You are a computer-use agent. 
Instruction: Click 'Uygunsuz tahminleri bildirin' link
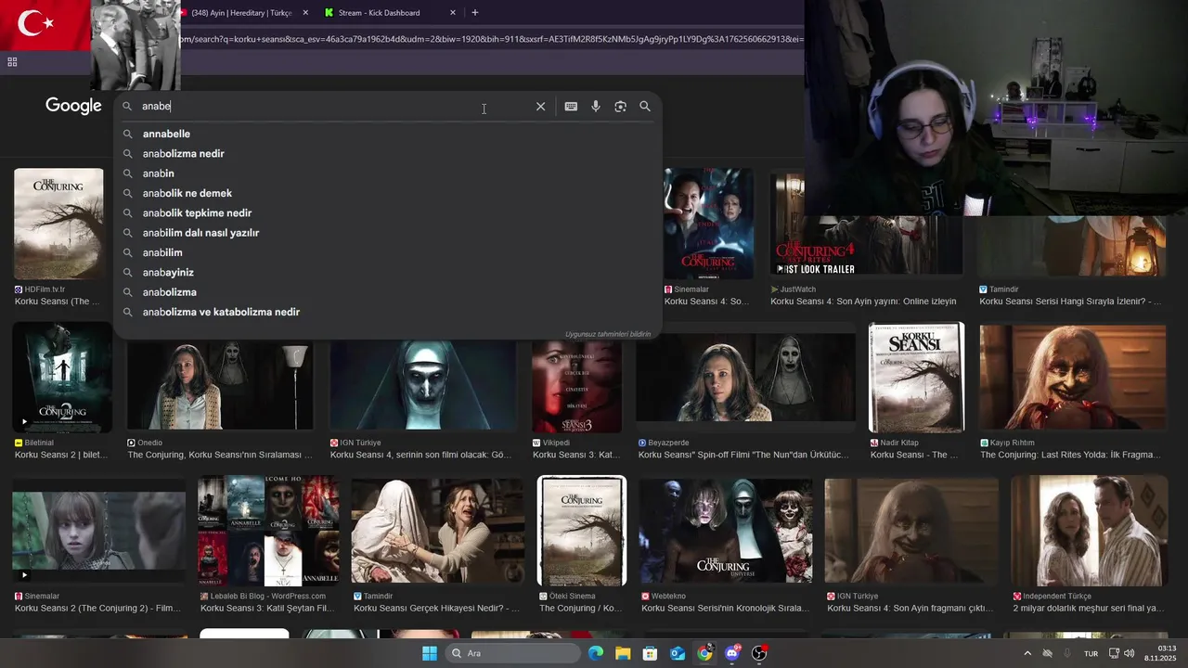(608, 334)
